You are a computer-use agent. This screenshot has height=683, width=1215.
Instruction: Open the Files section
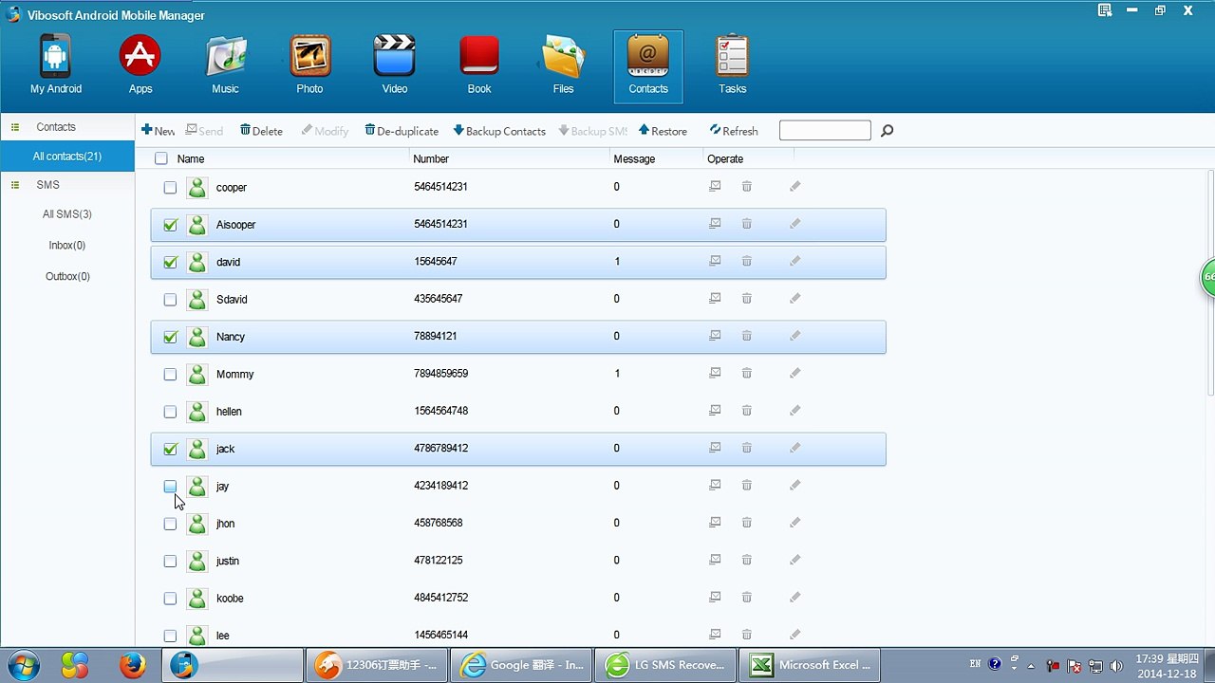(x=564, y=65)
